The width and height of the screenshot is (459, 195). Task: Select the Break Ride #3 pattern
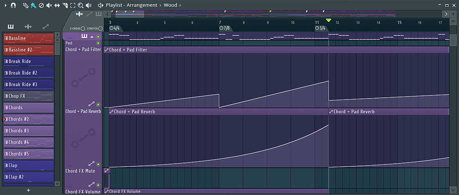28,84
